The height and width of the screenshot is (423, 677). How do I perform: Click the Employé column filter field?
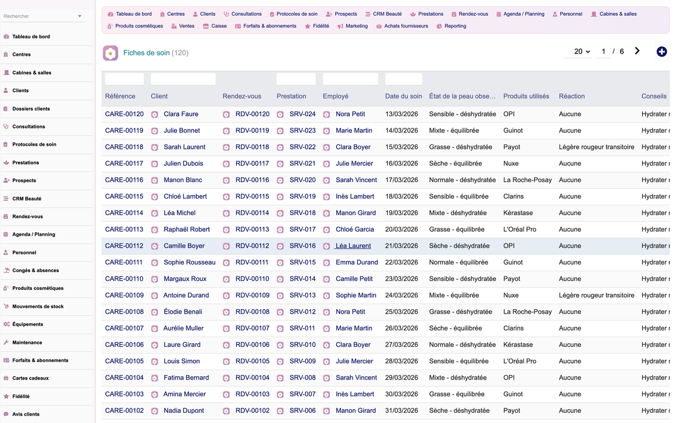pyautogui.click(x=350, y=79)
